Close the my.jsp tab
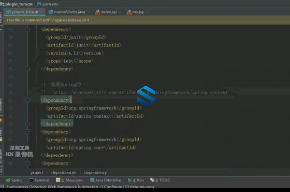This screenshot has height=192, width=290. 147,12
